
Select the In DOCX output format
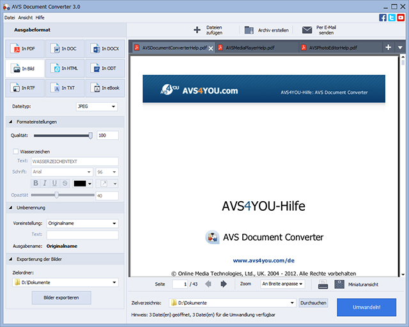tap(105, 49)
